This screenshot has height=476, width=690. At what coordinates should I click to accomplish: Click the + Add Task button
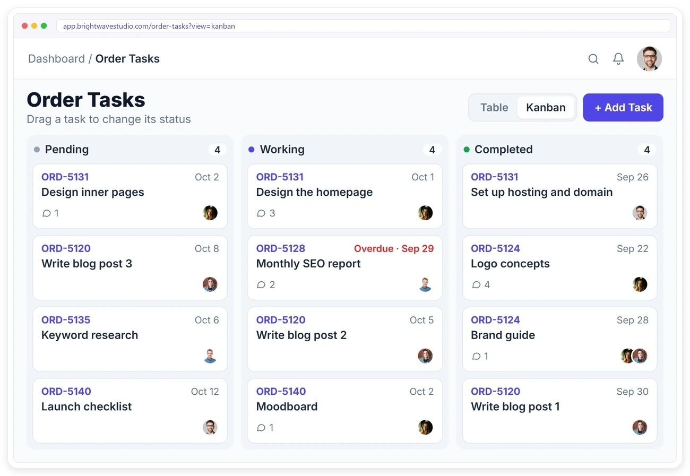(623, 108)
